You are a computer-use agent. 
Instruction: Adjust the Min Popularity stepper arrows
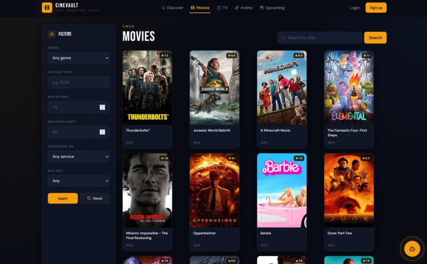point(102,132)
